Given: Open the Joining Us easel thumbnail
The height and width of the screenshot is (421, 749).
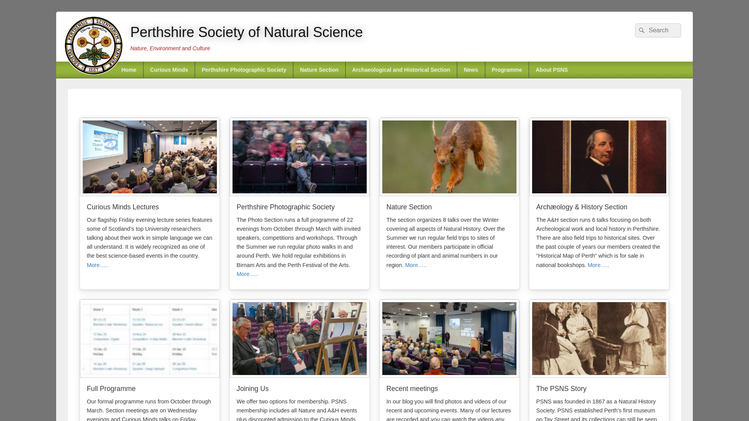Looking at the screenshot, I should pyautogui.click(x=300, y=338).
